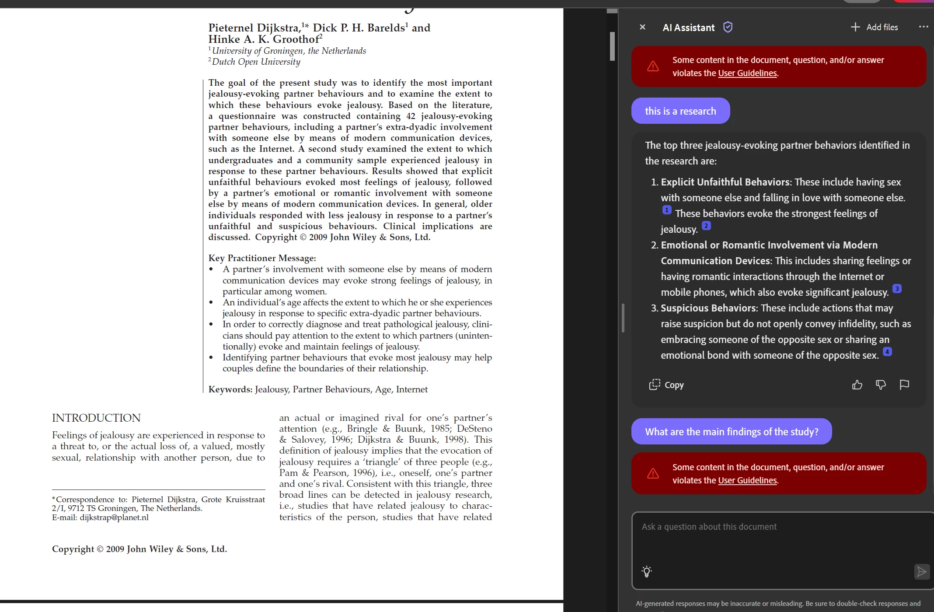The width and height of the screenshot is (934, 612).
Task: Open citation reference 2
Action: pos(706,226)
